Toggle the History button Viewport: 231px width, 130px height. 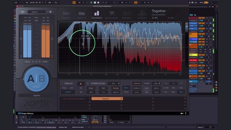(x=126, y=92)
